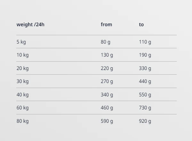This screenshot has height=141, width=192.
Task: Select the 110 g to value
Action: pos(145,42)
